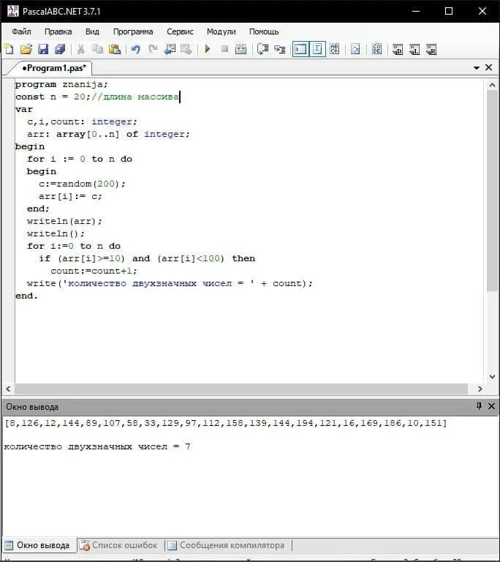Click the 'end.' line in the editor
Viewport: 500px width, 562px height.
[x=26, y=296]
